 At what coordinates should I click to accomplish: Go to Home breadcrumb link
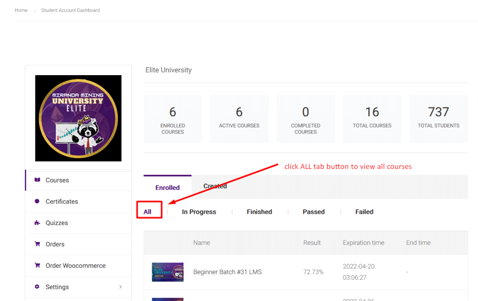21,10
